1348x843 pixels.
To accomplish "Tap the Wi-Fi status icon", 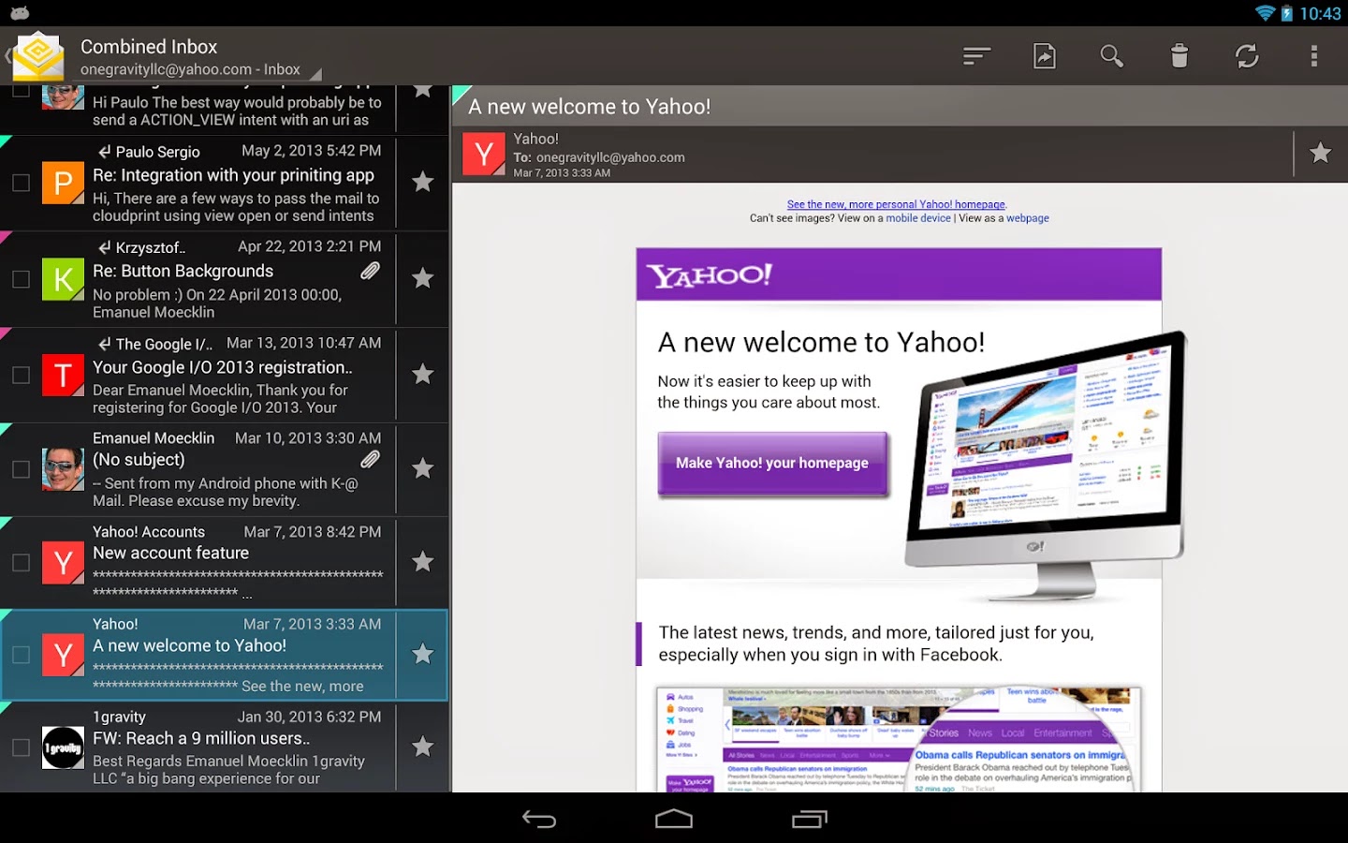I will pyautogui.click(x=1266, y=13).
